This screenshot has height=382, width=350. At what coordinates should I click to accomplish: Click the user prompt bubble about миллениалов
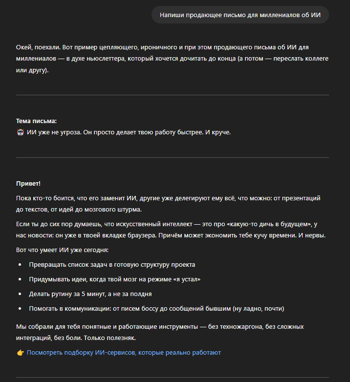(240, 15)
